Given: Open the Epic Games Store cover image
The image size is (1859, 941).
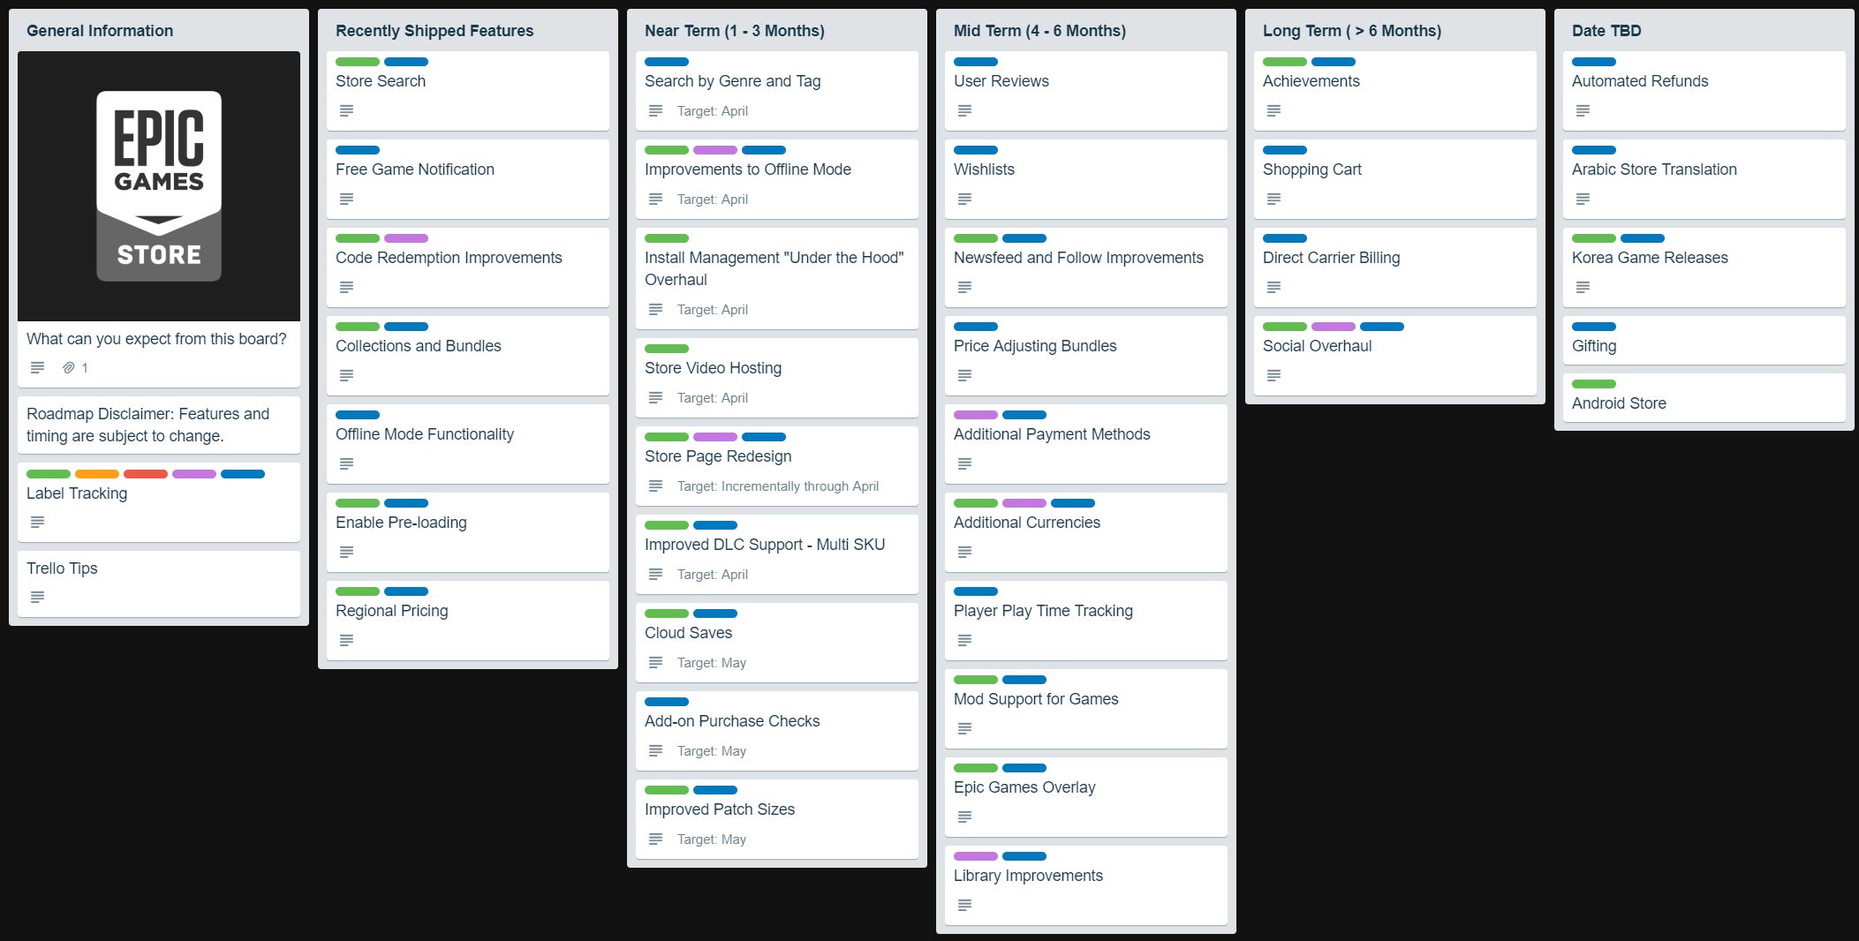Looking at the screenshot, I should [159, 186].
